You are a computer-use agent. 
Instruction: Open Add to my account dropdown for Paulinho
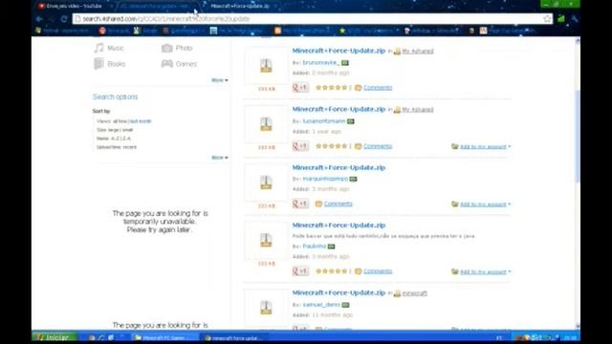coord(485,271)
